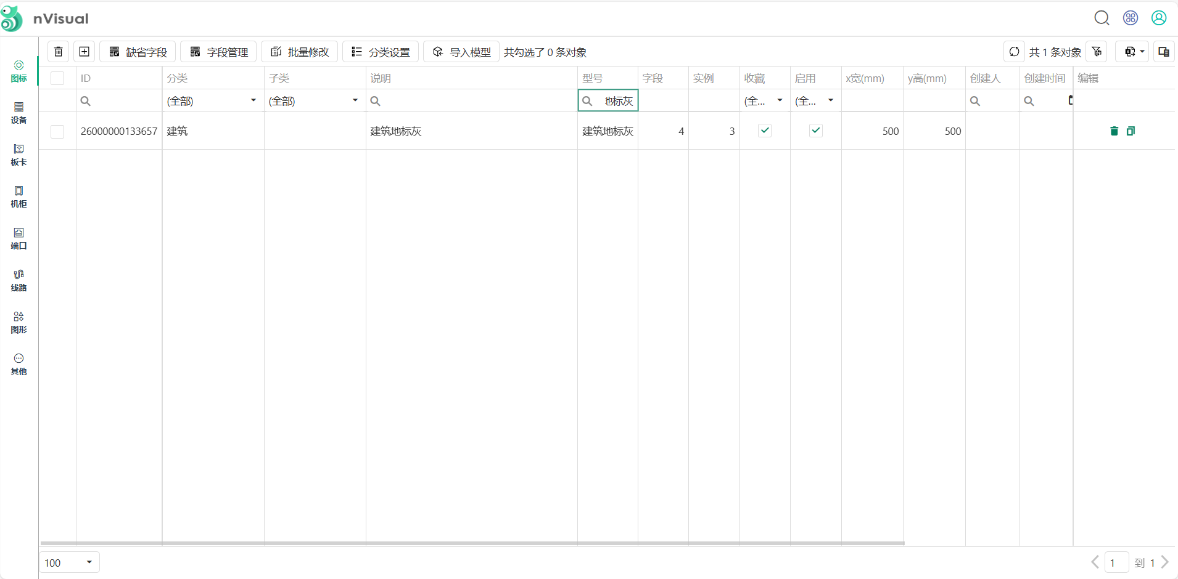Click the 创建人 filter search field

(x=992, y=100)
